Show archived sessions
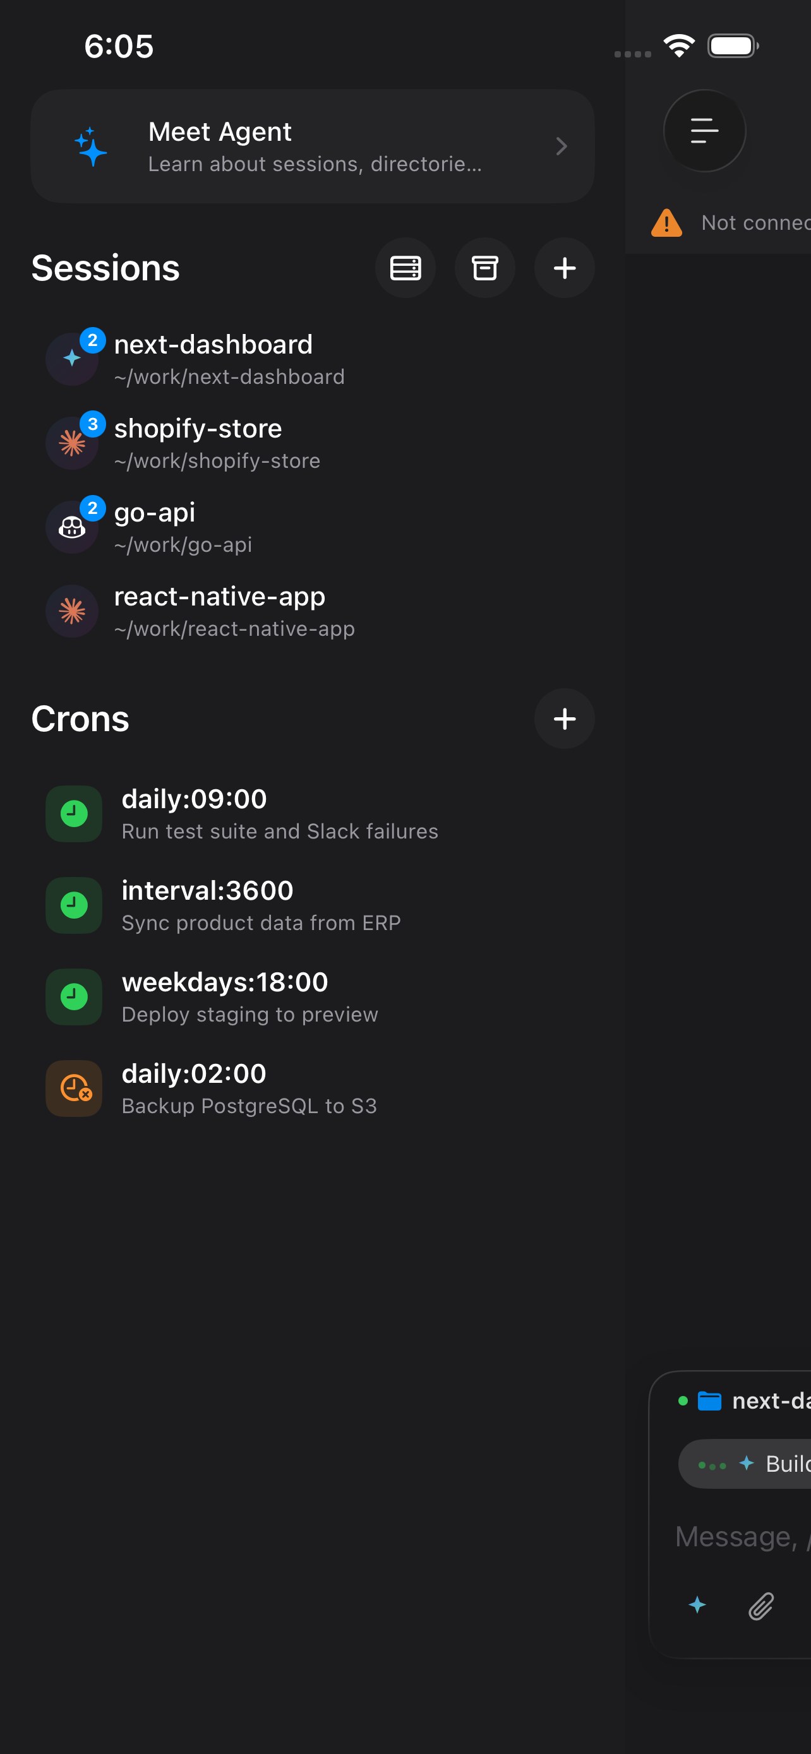 485,268
